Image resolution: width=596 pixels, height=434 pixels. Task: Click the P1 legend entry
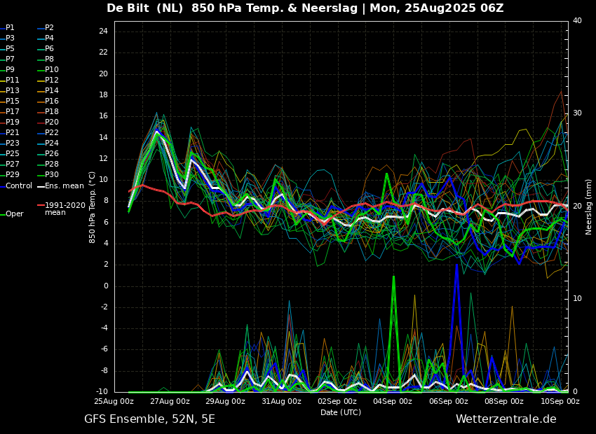(x=10, y=28)
